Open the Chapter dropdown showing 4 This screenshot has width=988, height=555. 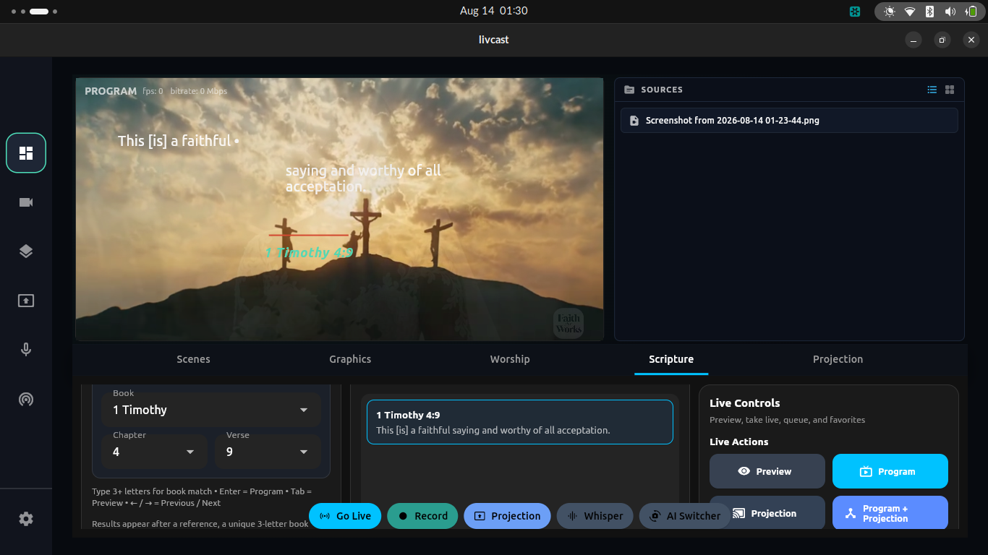154,452
